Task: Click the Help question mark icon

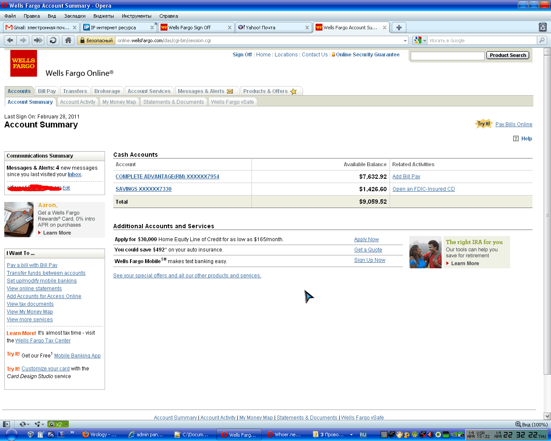Action: (x=516, y=139)
